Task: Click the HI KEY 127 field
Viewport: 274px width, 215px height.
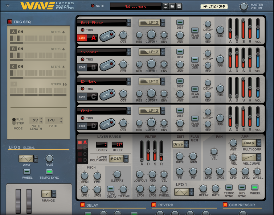Action: [117, 145]
